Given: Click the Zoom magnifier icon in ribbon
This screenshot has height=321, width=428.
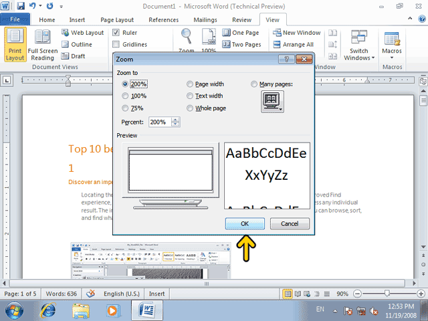Looking at the screenshot, I should [187, 36].
